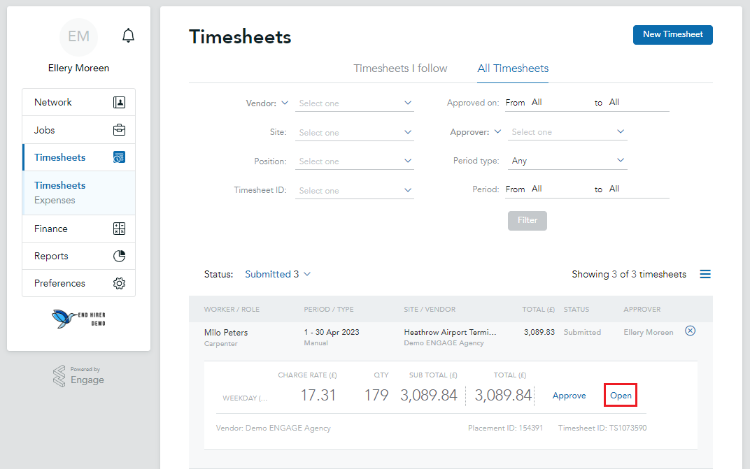Click the Powered by Engage logo
The width and height of the screenshot is (750, 469).
click(78, 376)
